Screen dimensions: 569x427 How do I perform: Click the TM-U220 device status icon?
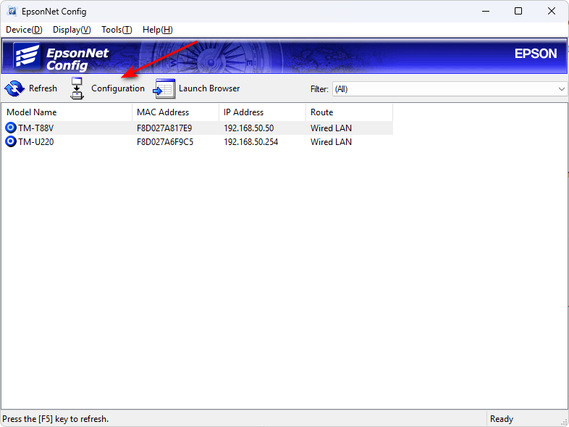coord(11,142)
